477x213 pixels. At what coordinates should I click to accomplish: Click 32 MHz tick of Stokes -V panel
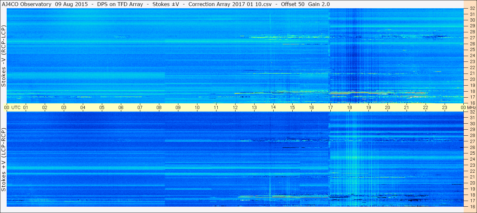click(x=472, y=8)
